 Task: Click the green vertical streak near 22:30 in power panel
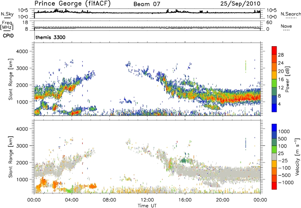point(246,66)
